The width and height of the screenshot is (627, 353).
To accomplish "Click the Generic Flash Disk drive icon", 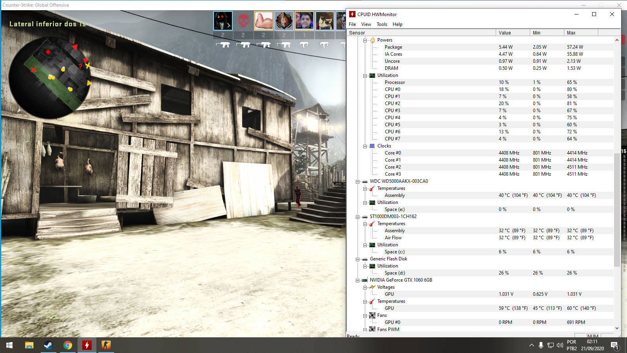I will point(365,259).
